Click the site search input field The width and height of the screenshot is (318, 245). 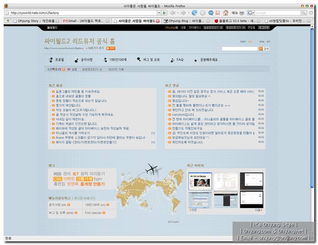click(x=240, y=48)
